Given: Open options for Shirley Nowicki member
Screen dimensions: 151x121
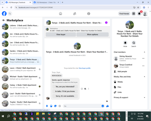Looking at the screenshot, I should click(143, 58).
